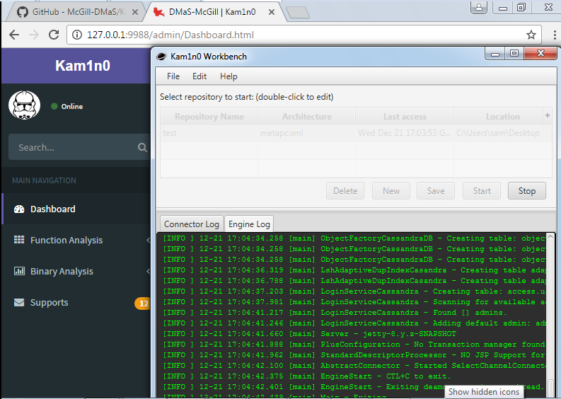Click the log scrollbar up arrow

click(x=550, y=236)
